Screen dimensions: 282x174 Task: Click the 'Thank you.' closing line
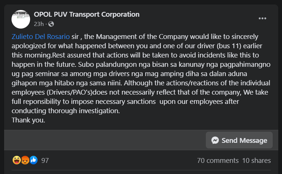[x=28, y=120]
